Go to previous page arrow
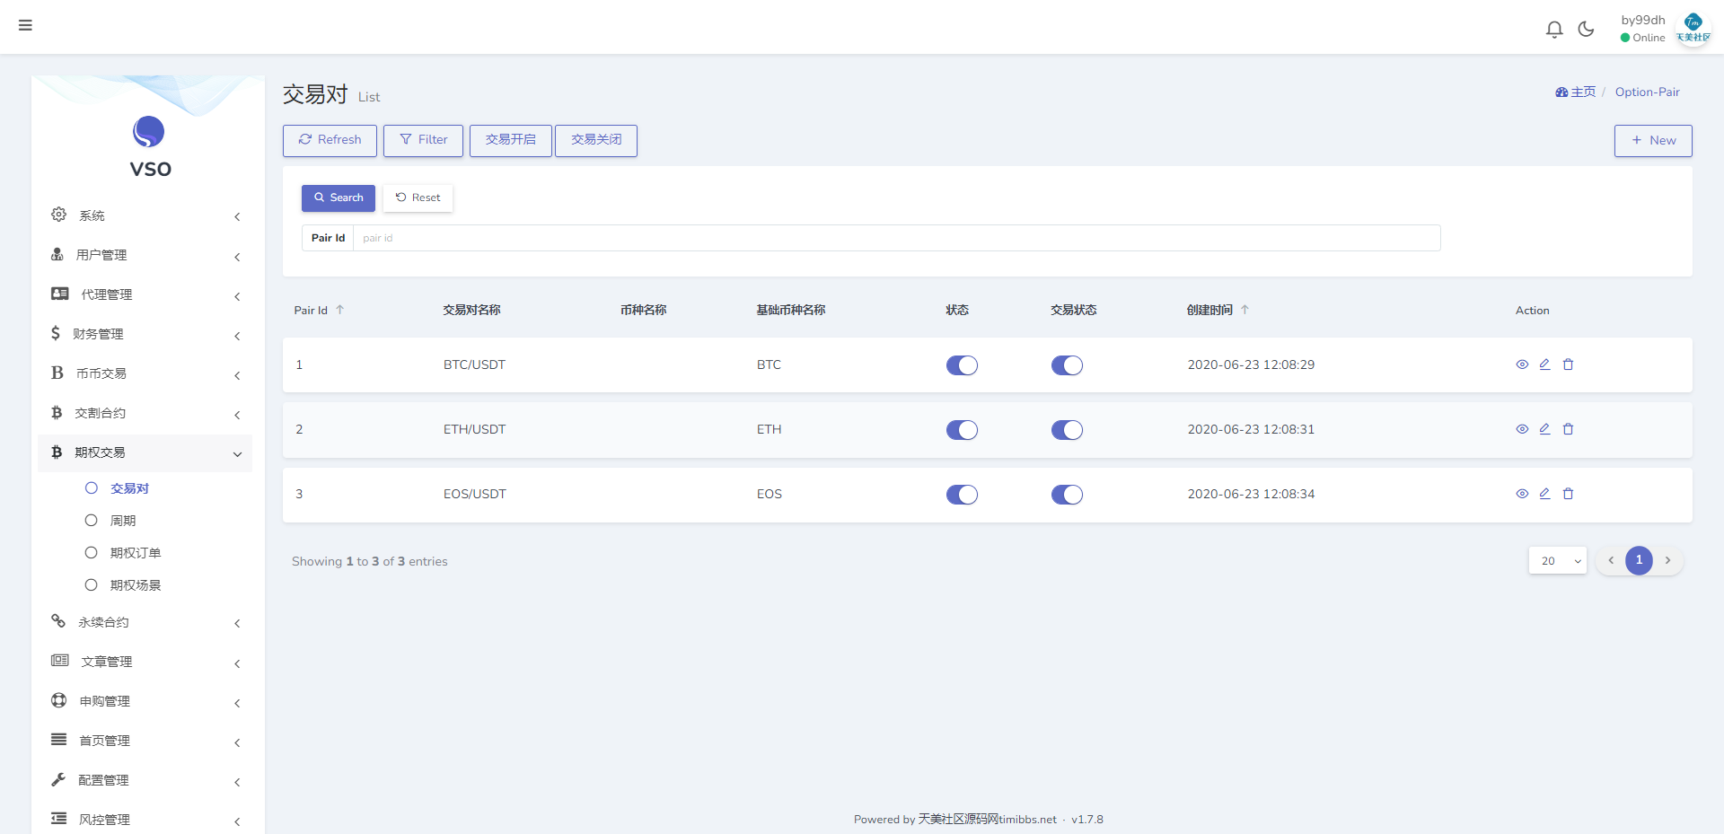 click(1611, 560)
